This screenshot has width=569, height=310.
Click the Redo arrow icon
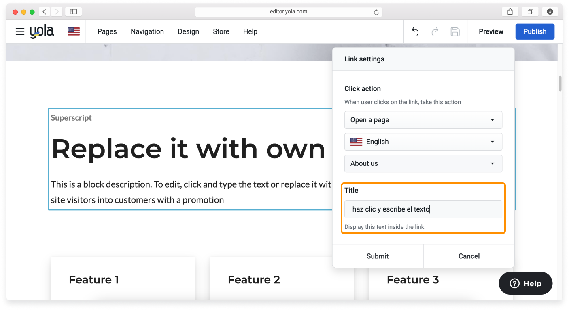tap(435, 31)
